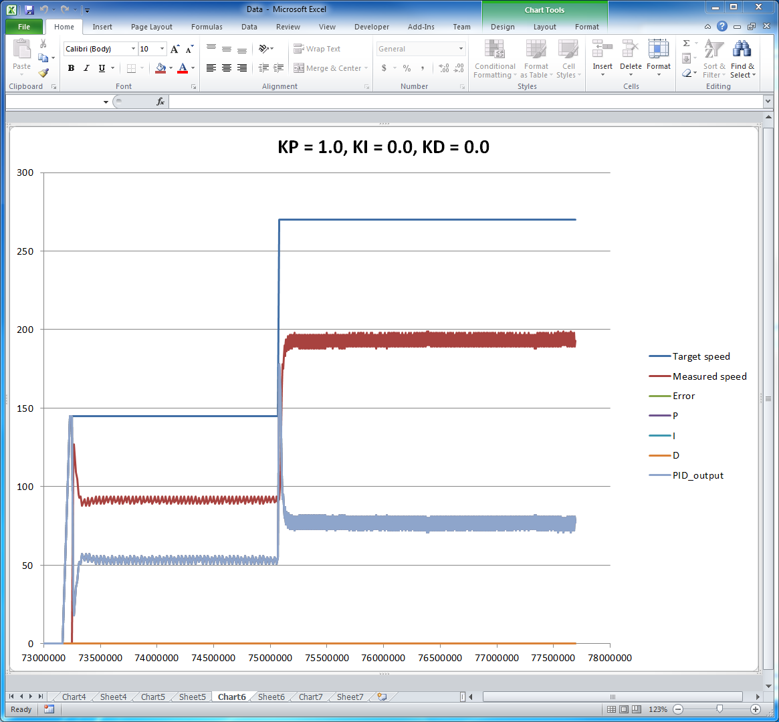Open the Font Color dropdown arrow
The height and width of the screenshot is (722, 779).
pyautogui.click(x=193, y=68)
